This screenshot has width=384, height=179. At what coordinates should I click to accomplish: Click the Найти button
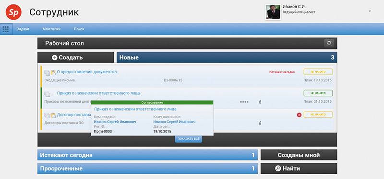click(x=299, y=168)
